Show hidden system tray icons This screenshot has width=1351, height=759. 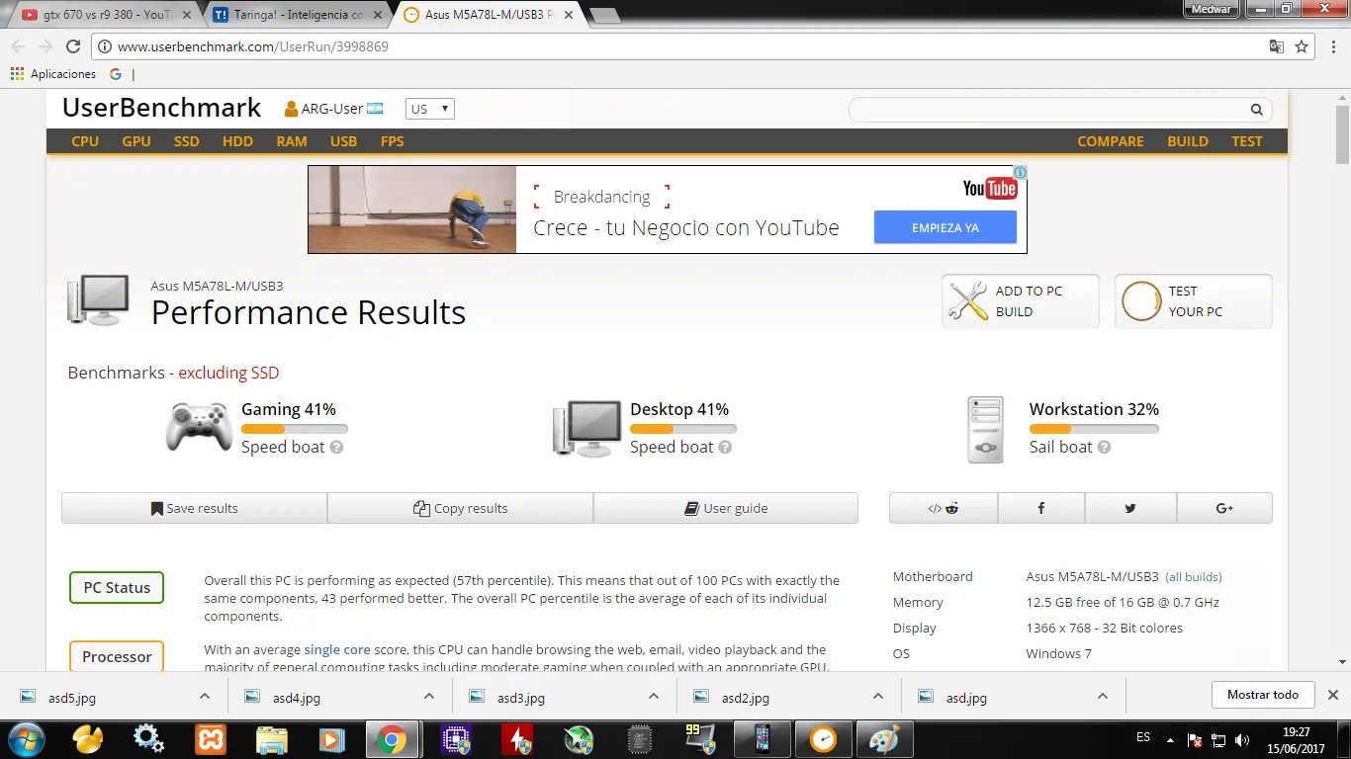[x=1170, y=739]
